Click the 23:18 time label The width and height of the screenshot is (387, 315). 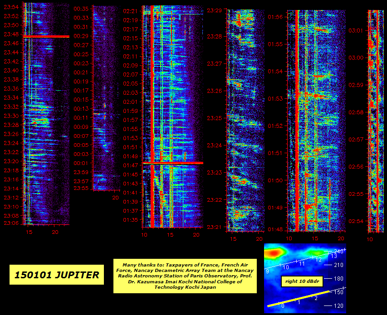tap(11, 170)
